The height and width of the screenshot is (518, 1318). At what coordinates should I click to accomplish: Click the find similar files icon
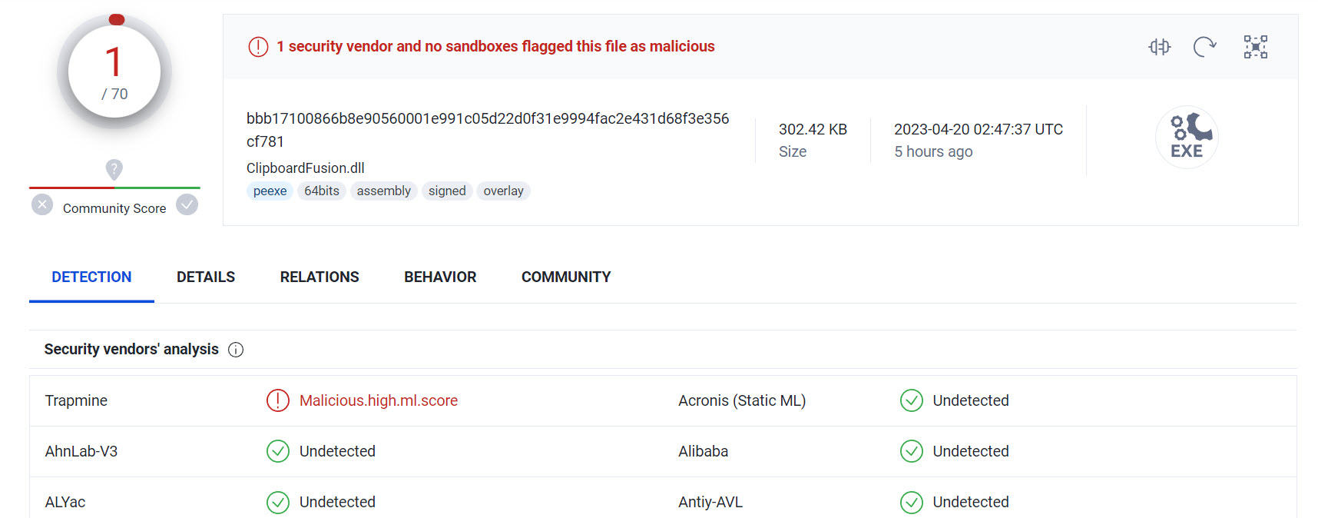coord(1159,47)
